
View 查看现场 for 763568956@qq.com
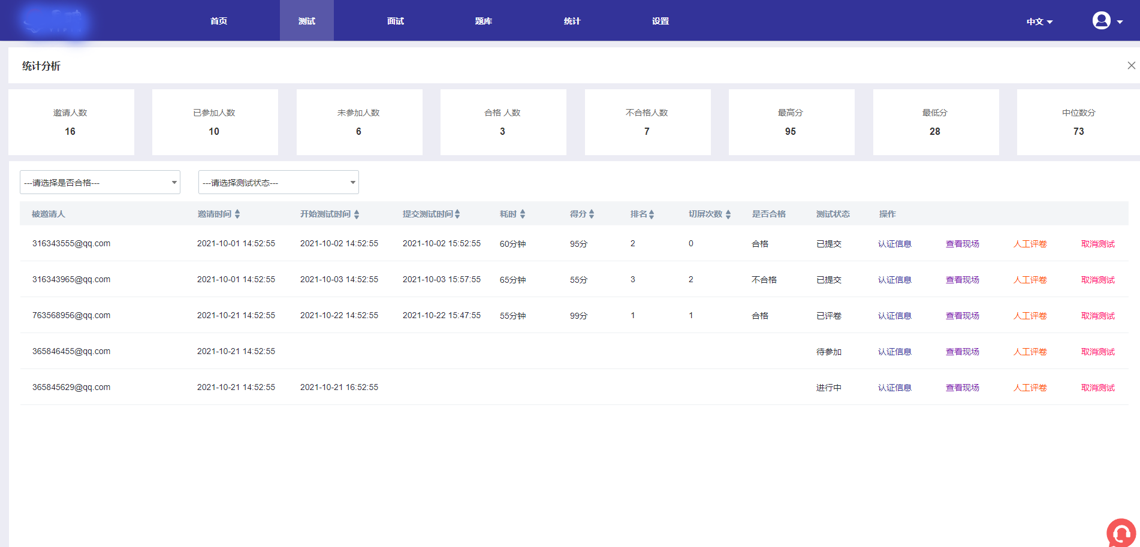click(x=963, y=316)
